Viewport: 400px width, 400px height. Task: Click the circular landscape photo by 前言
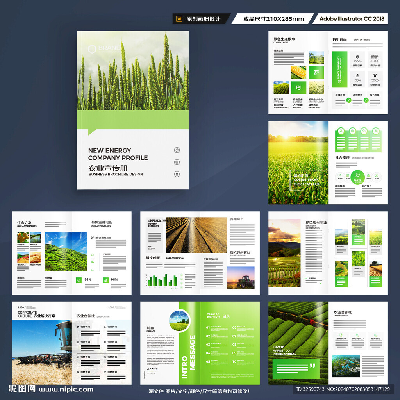click(x=179, y=321)
